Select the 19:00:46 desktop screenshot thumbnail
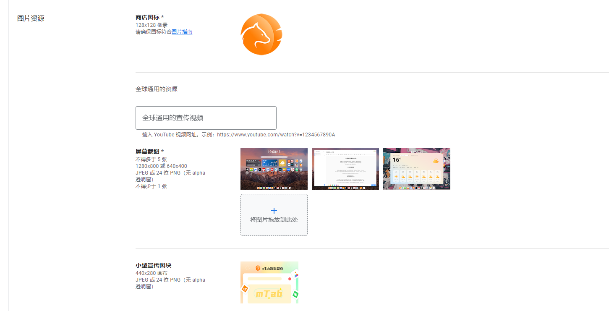 click(x=274, y=168)
